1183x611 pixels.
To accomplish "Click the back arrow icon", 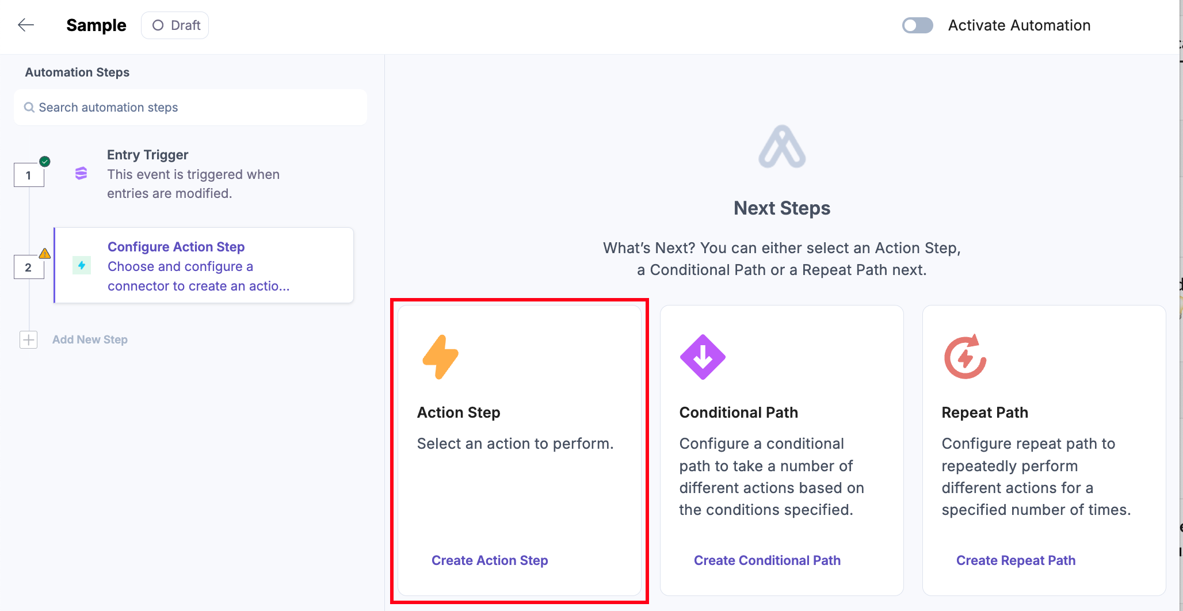I will [x=26, y=25].
